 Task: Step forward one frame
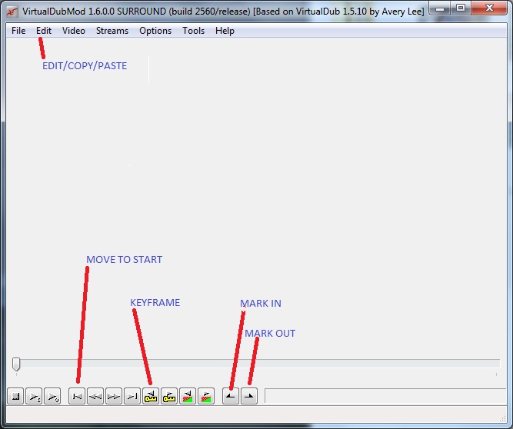click(x=114, y=396)
